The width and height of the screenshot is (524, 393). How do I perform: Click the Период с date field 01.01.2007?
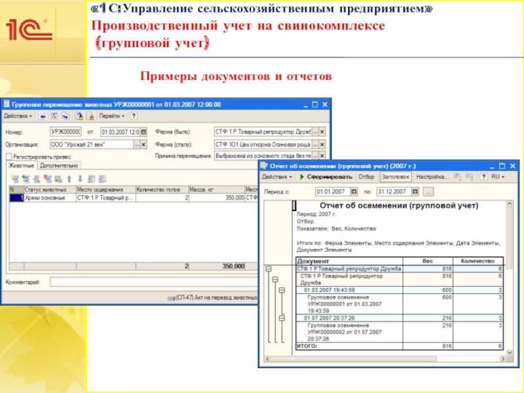coord(333,192)
